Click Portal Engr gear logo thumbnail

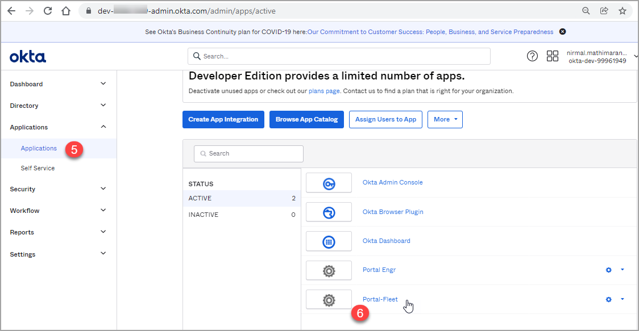[x=329, y=271]
